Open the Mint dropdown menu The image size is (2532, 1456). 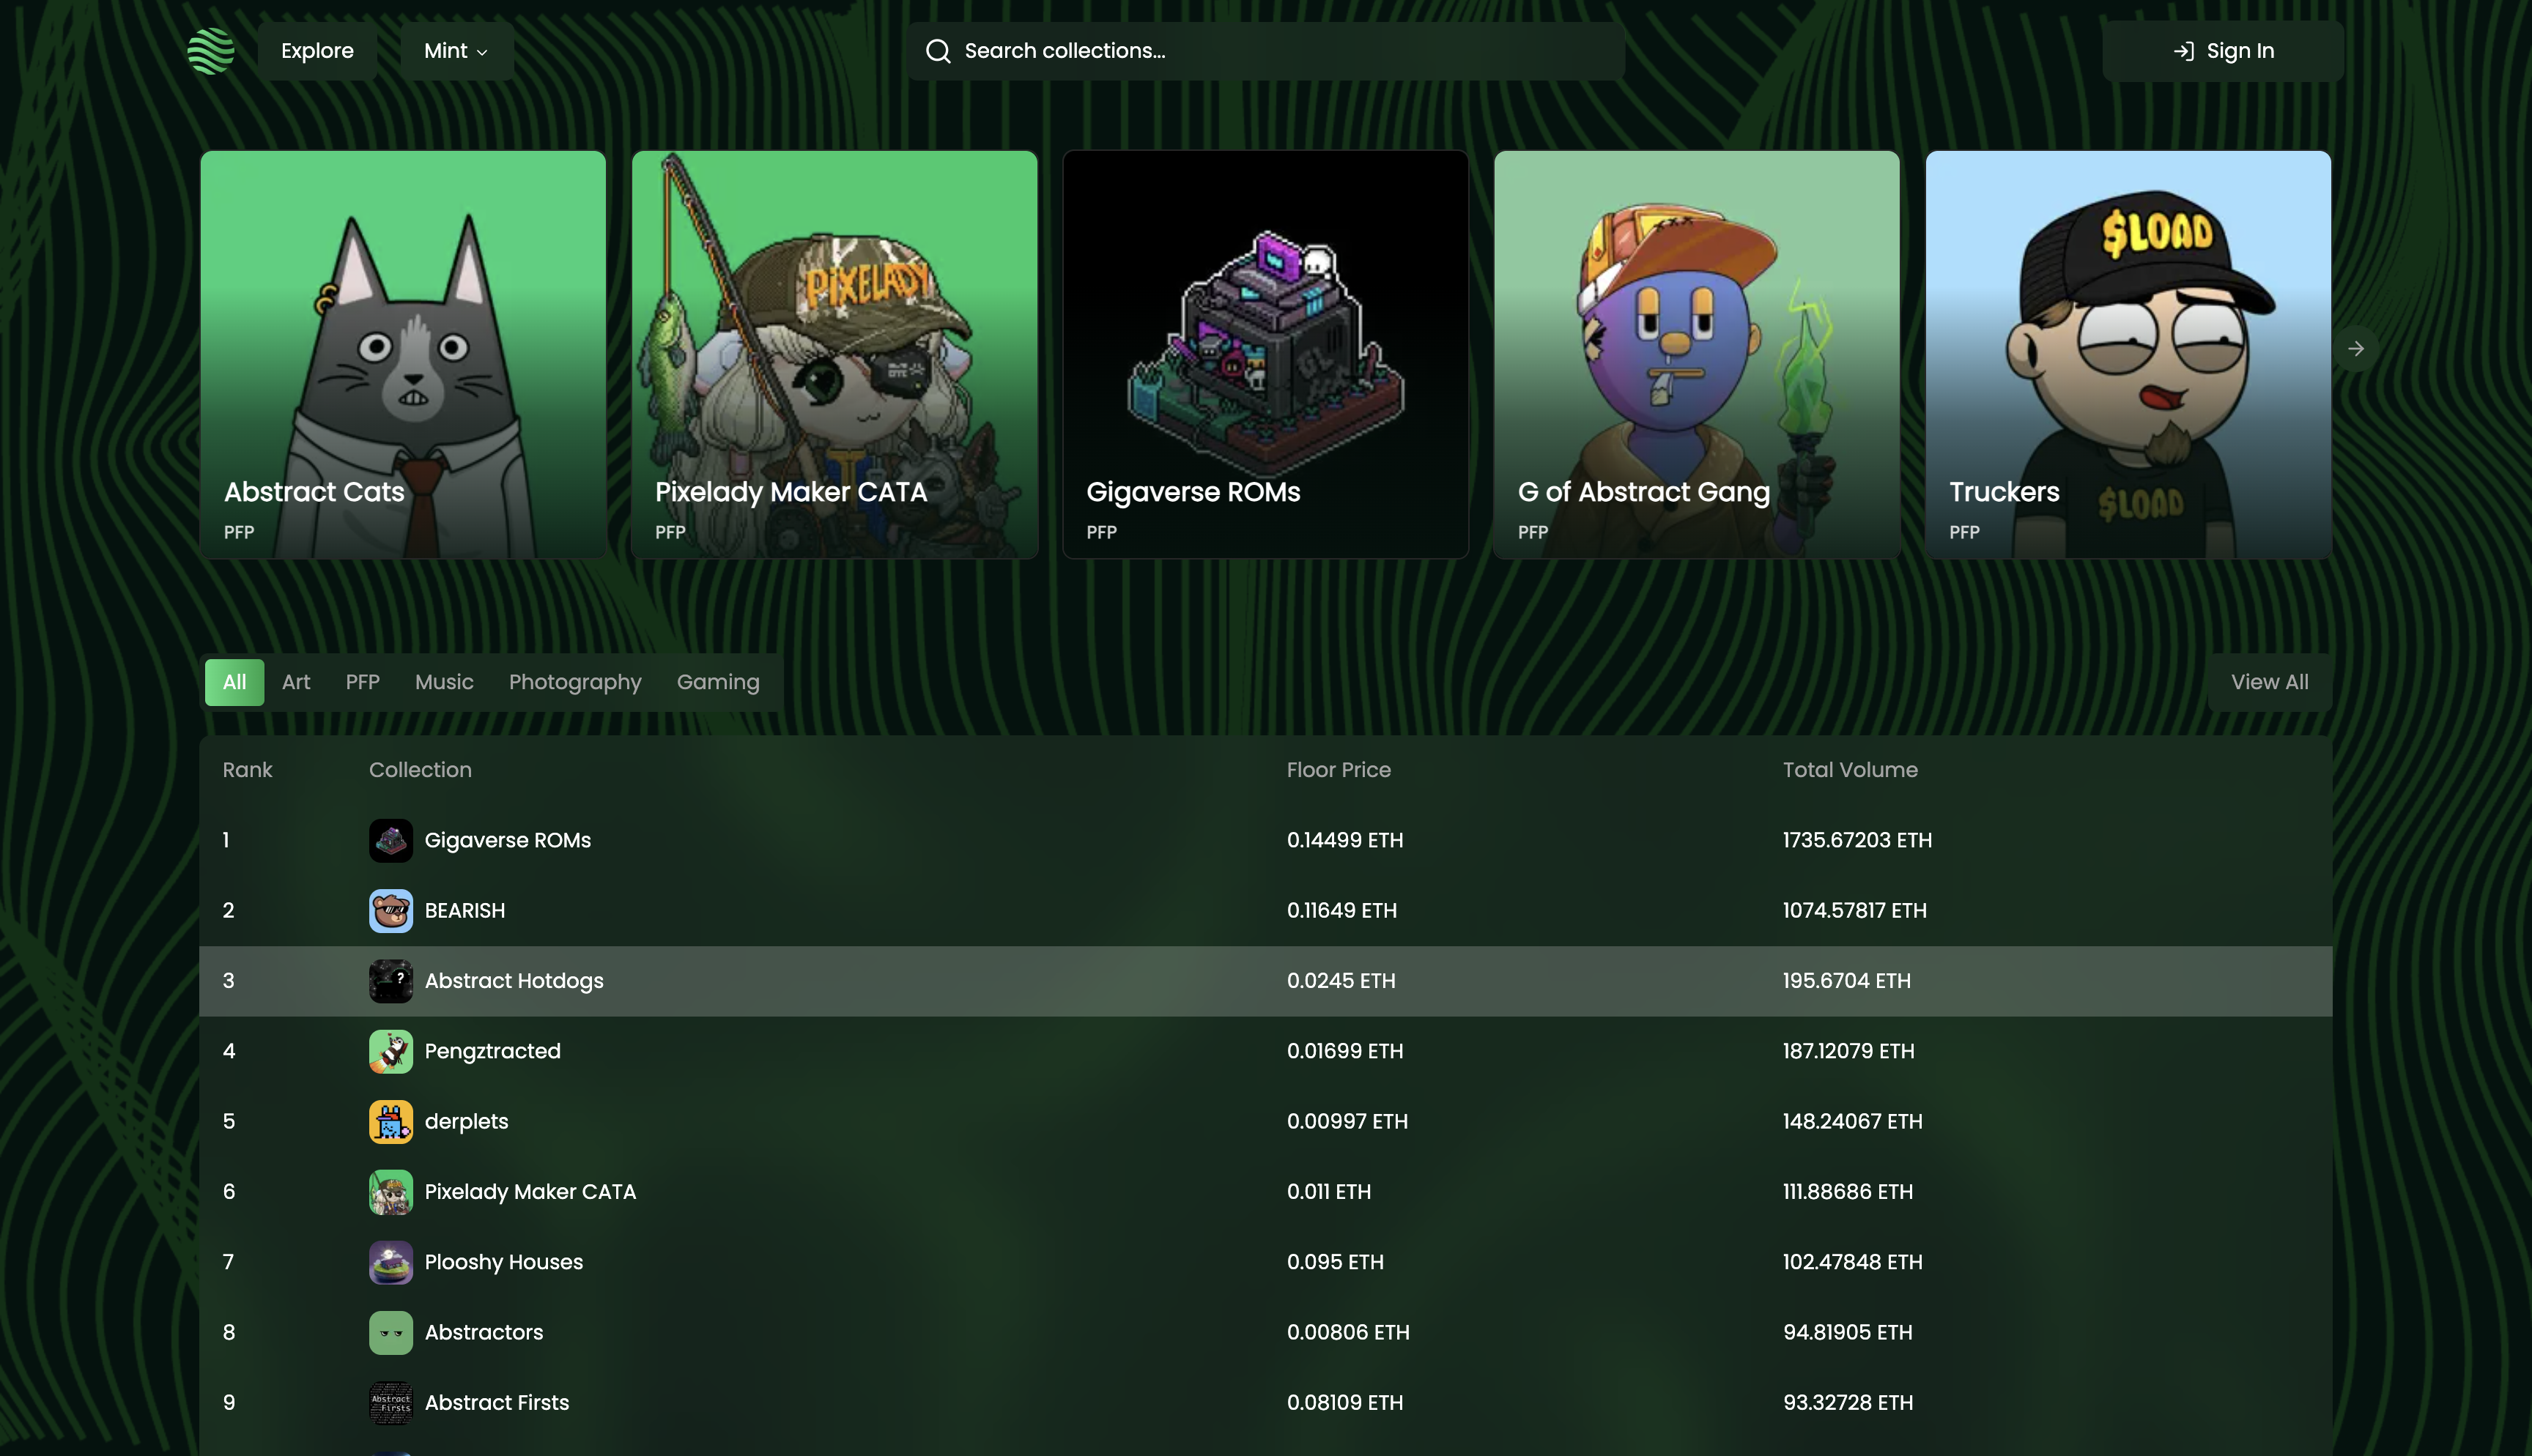coord(456,51)
